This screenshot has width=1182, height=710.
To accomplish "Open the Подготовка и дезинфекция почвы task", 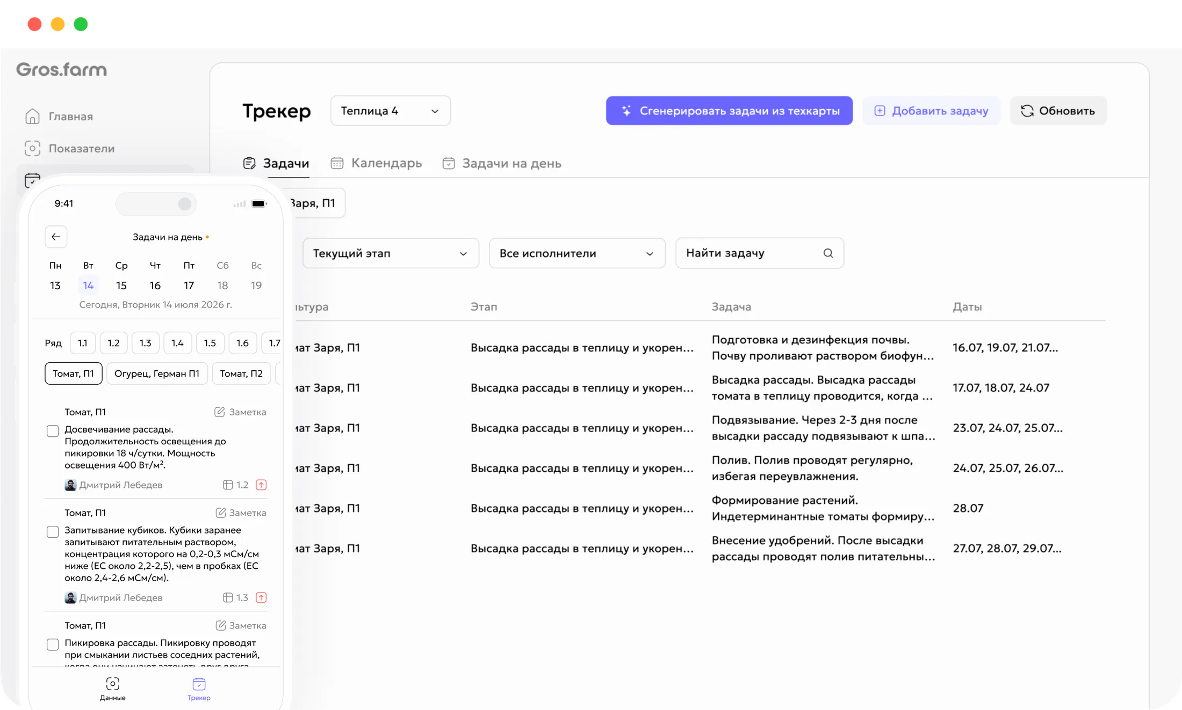I will click(x=823, y=348).
